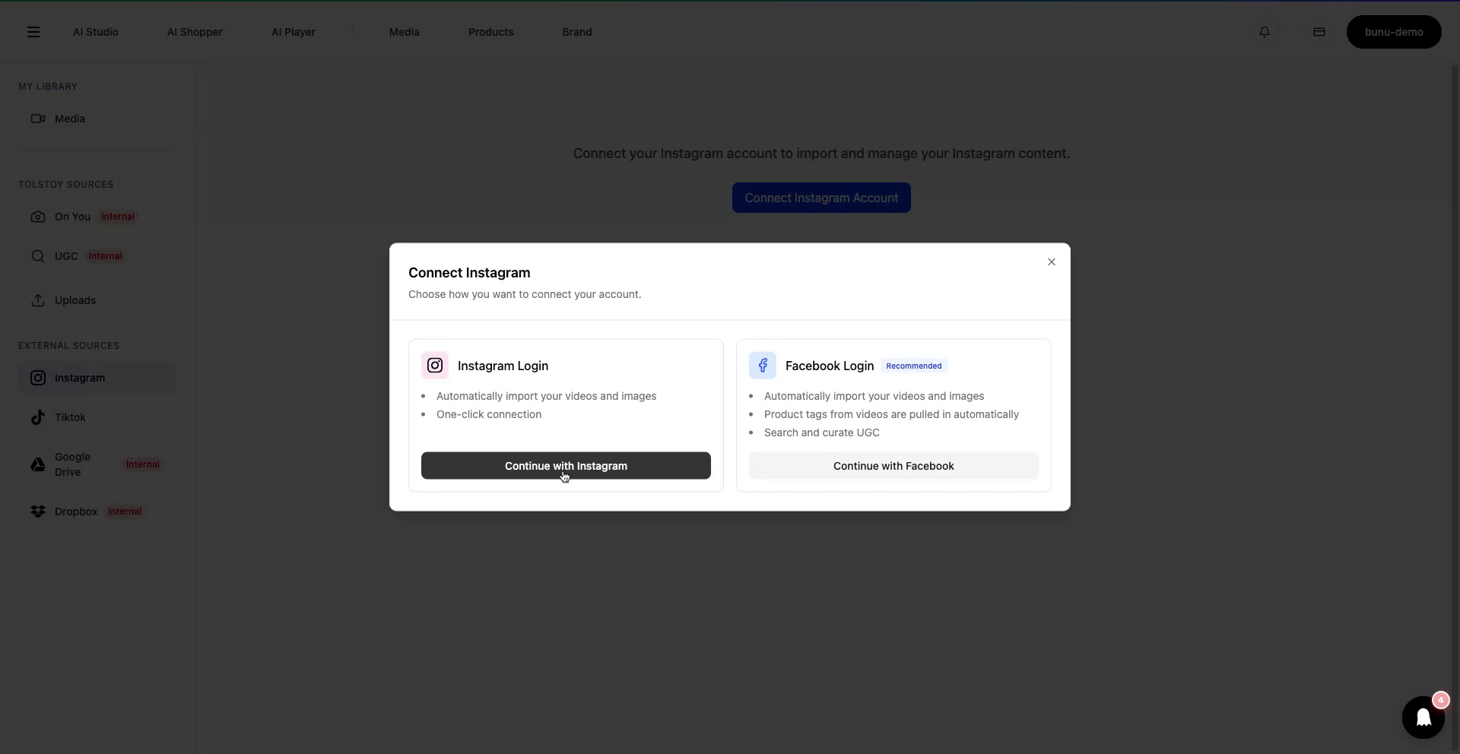1460x754 pixels.
Task: Switch to the Products tab
Action: pyautogui.click(x=491, y=32)
